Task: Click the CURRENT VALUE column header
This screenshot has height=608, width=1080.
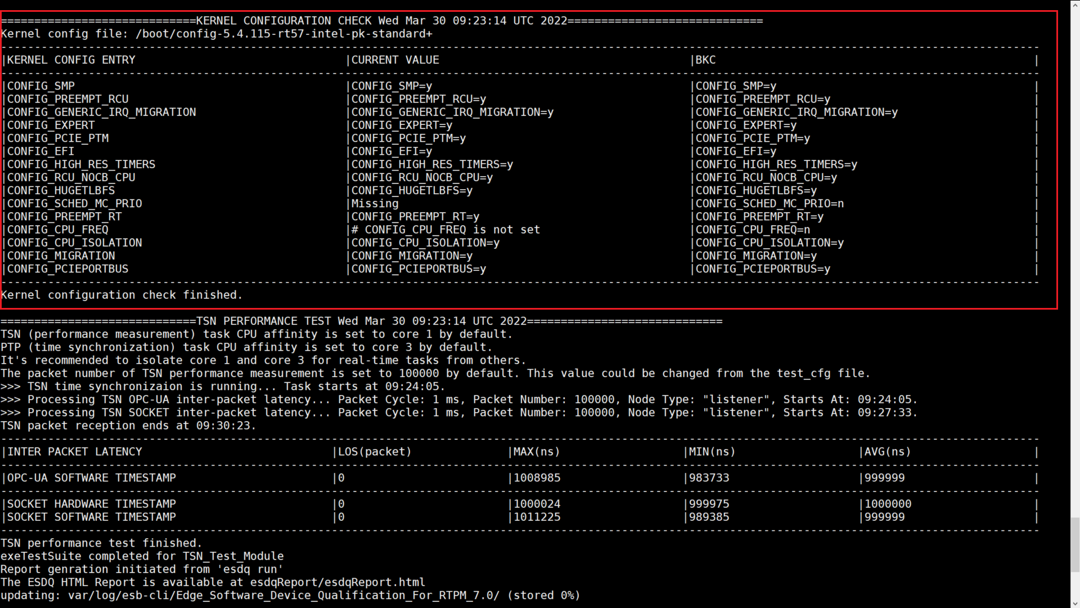Action: (x=395, y=60)
